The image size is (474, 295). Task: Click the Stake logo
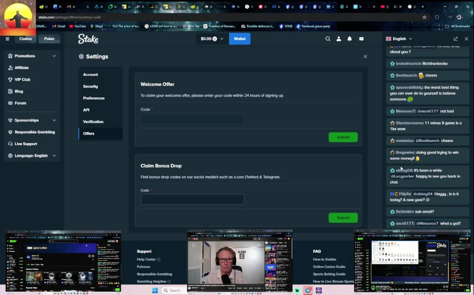click(x=88, y=39)
